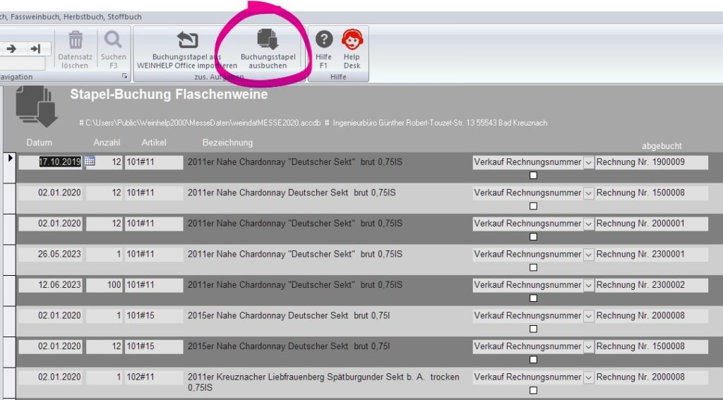This screenshot has width=723, height=400.
Task: Jump to last record arrow
Action: pos(35,49)
